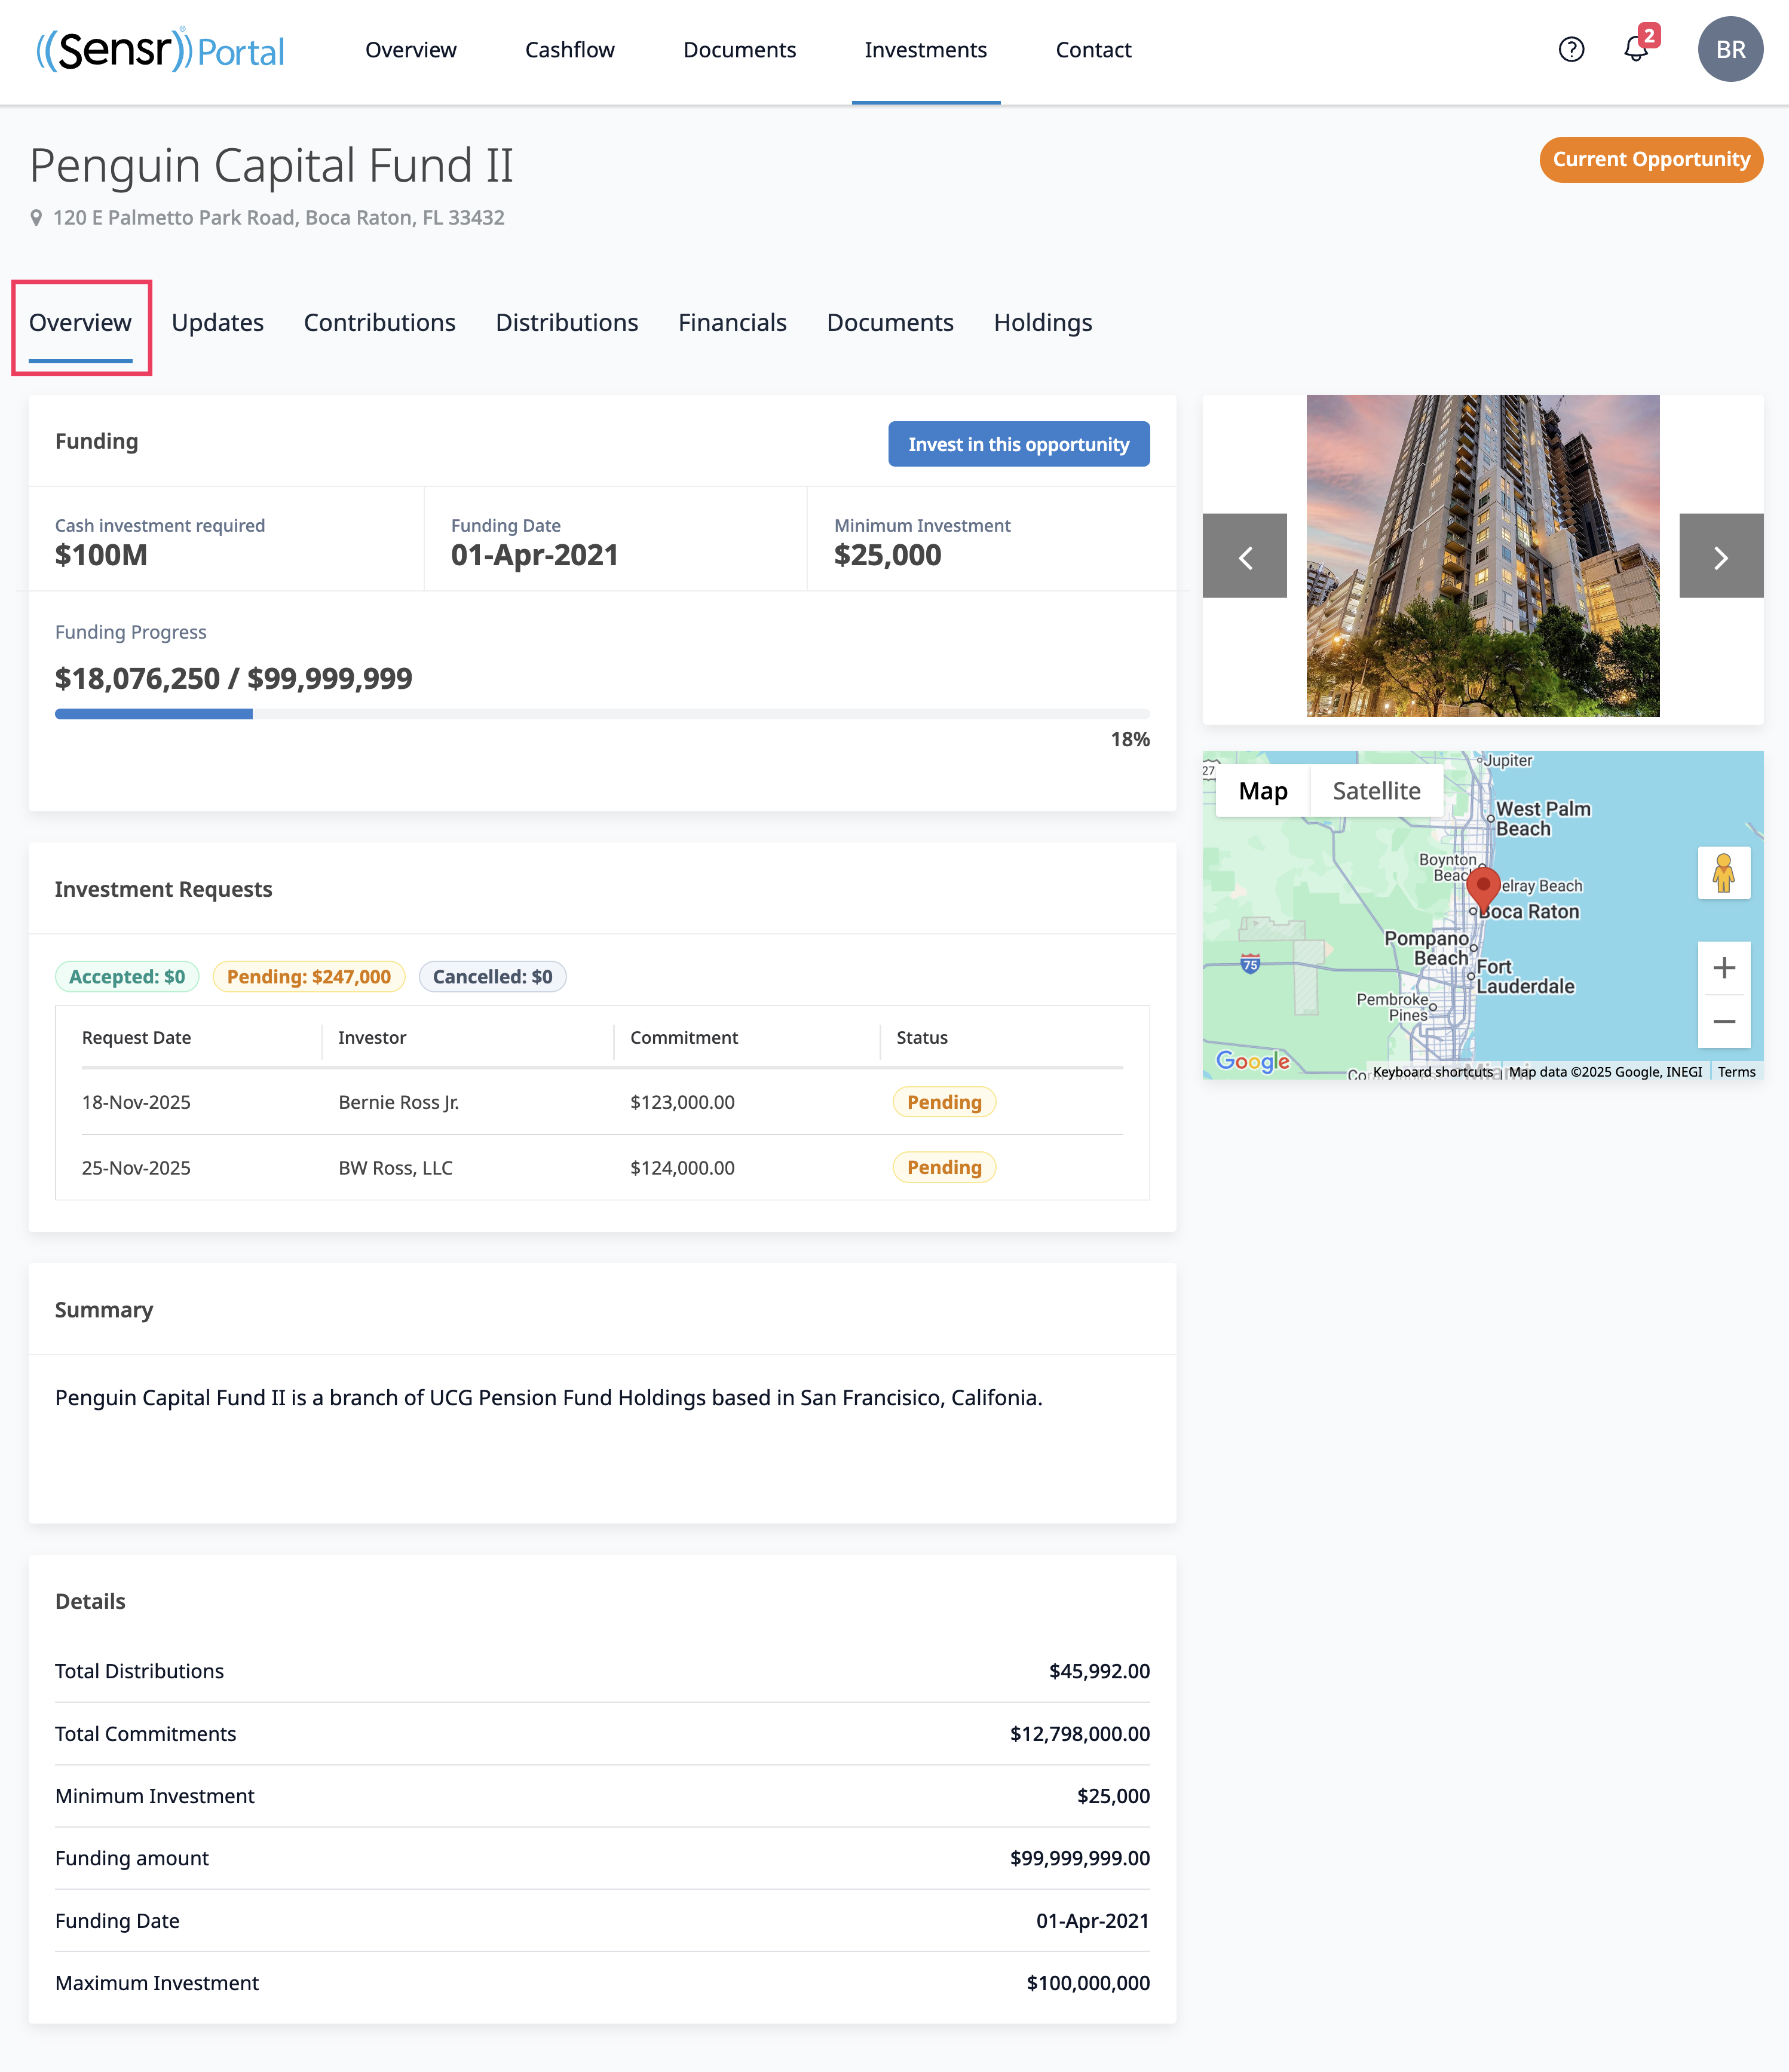The width and height of the screenshot is (1789, 2072).
Task: Click the Street View pegman icon
Action: (x=1723, y=873)
